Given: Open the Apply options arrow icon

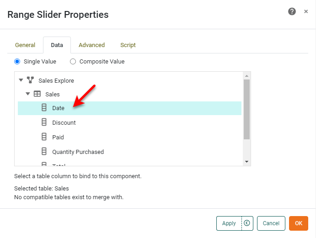Looking at the screenshot, I should pyautogui.click(x=247, y=223).
